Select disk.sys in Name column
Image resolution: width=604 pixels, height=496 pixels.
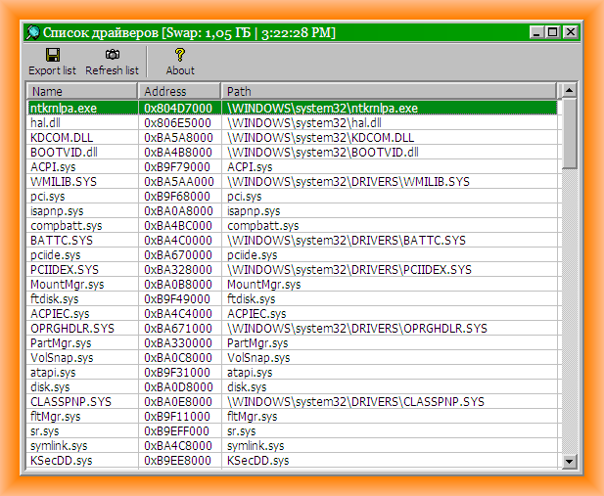50,386
